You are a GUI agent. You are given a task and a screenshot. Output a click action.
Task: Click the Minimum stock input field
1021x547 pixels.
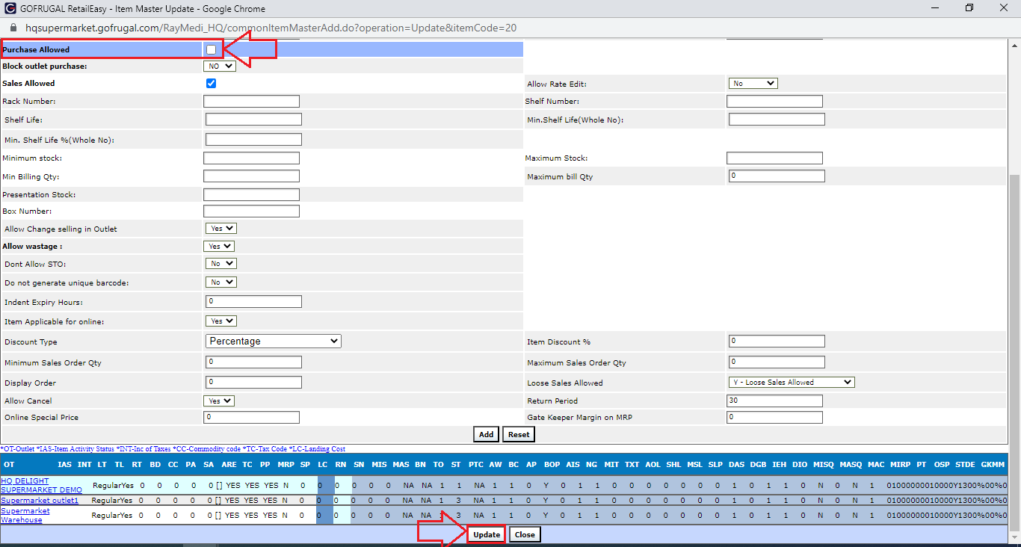pyautogui.click(x=251, y=158)
